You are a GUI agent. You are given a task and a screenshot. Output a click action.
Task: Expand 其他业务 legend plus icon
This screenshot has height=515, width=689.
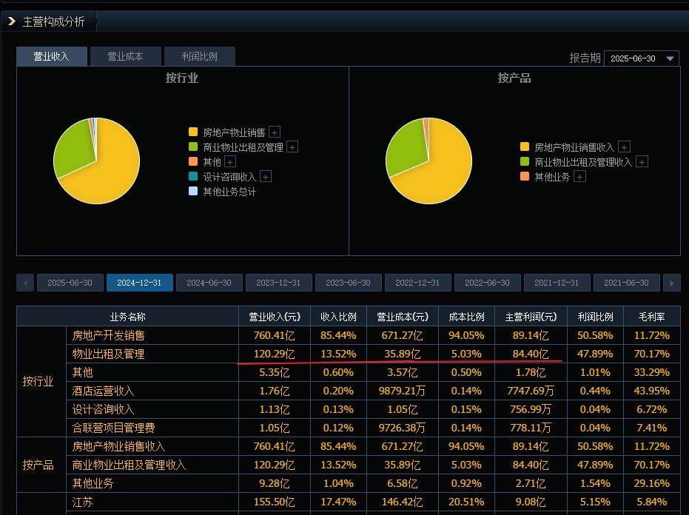(580, 177)
